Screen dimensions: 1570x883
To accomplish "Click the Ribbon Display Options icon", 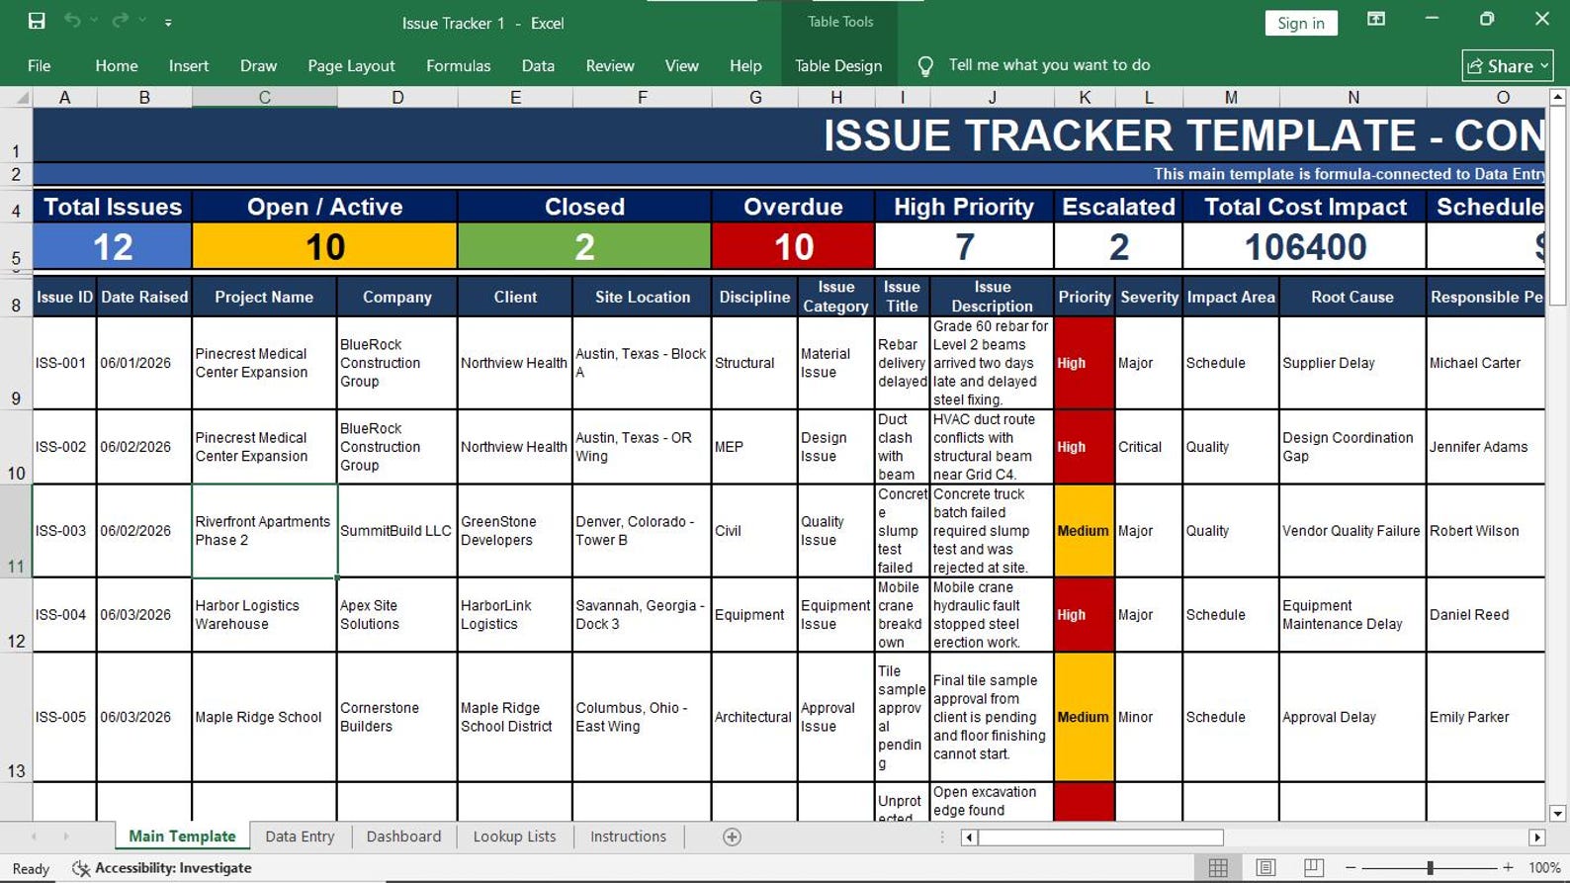I will click(1375, 20).
